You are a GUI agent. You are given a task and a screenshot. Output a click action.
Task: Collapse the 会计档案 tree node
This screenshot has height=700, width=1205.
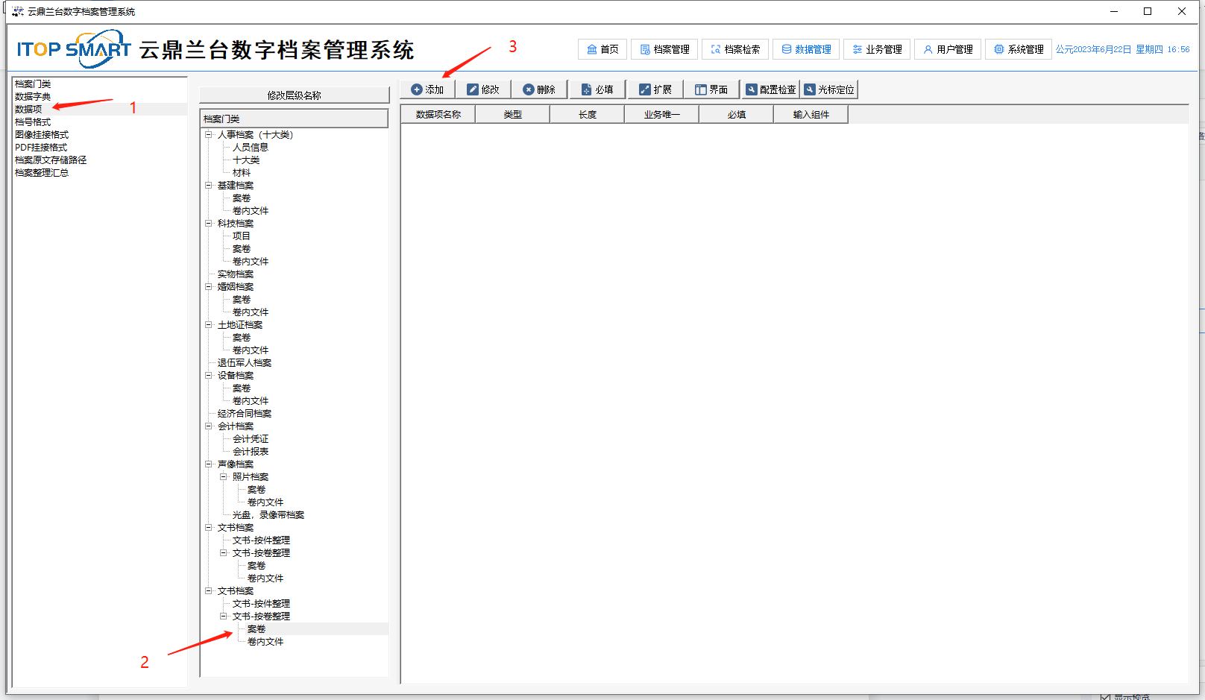[x=209, y=426]
